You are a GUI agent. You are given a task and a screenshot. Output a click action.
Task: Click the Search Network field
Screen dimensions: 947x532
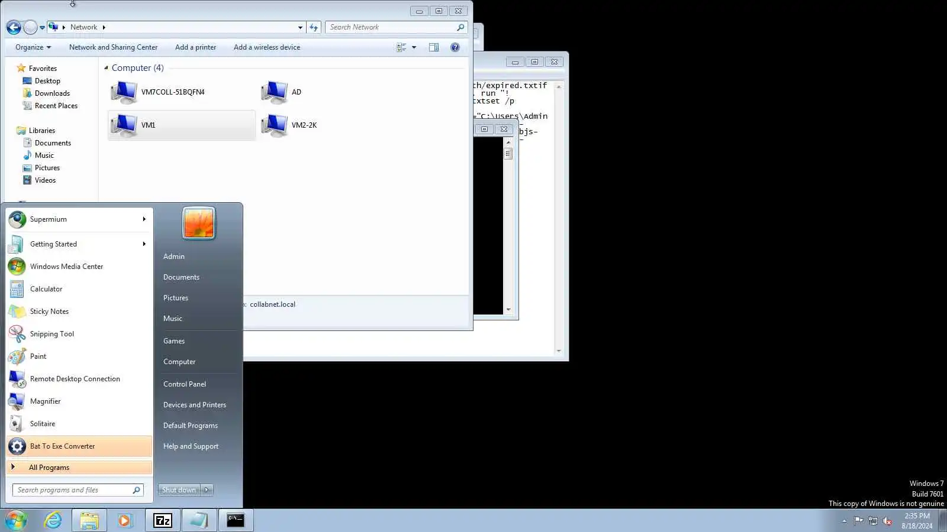396,27
